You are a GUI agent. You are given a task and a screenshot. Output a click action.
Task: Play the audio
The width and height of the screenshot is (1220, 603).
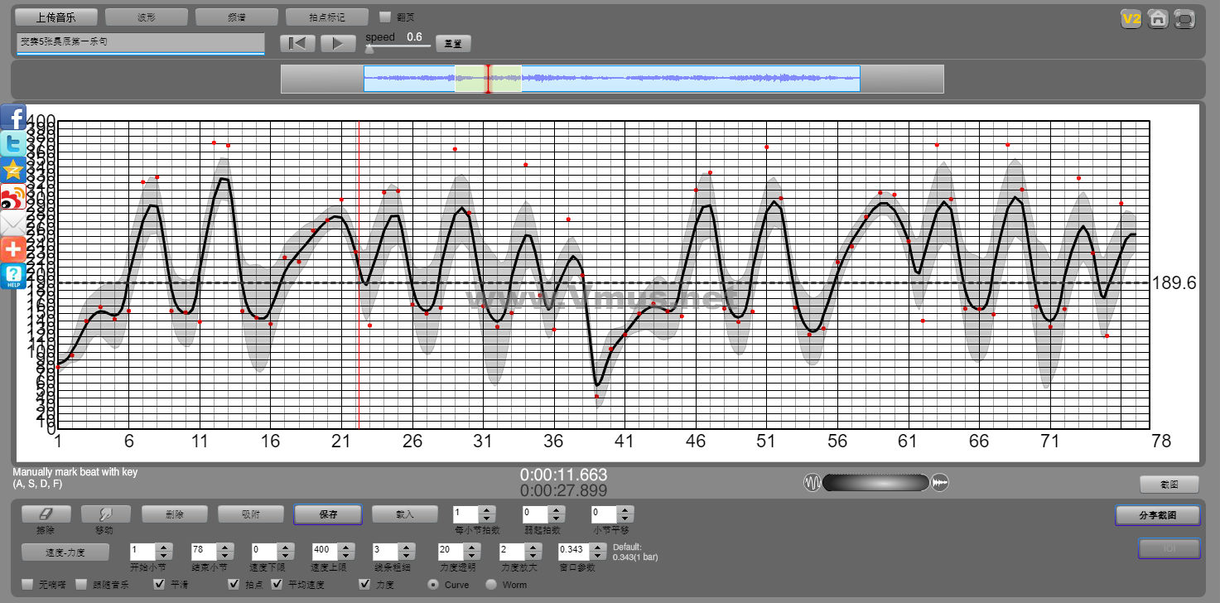point(338,43)
